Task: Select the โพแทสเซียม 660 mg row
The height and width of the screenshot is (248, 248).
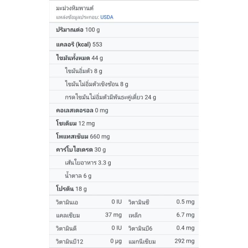Action: click(x=83, y=137)
